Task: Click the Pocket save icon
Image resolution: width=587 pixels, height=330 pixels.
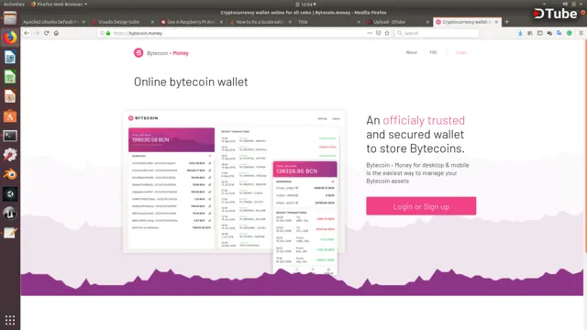Action: pos(379,33)
